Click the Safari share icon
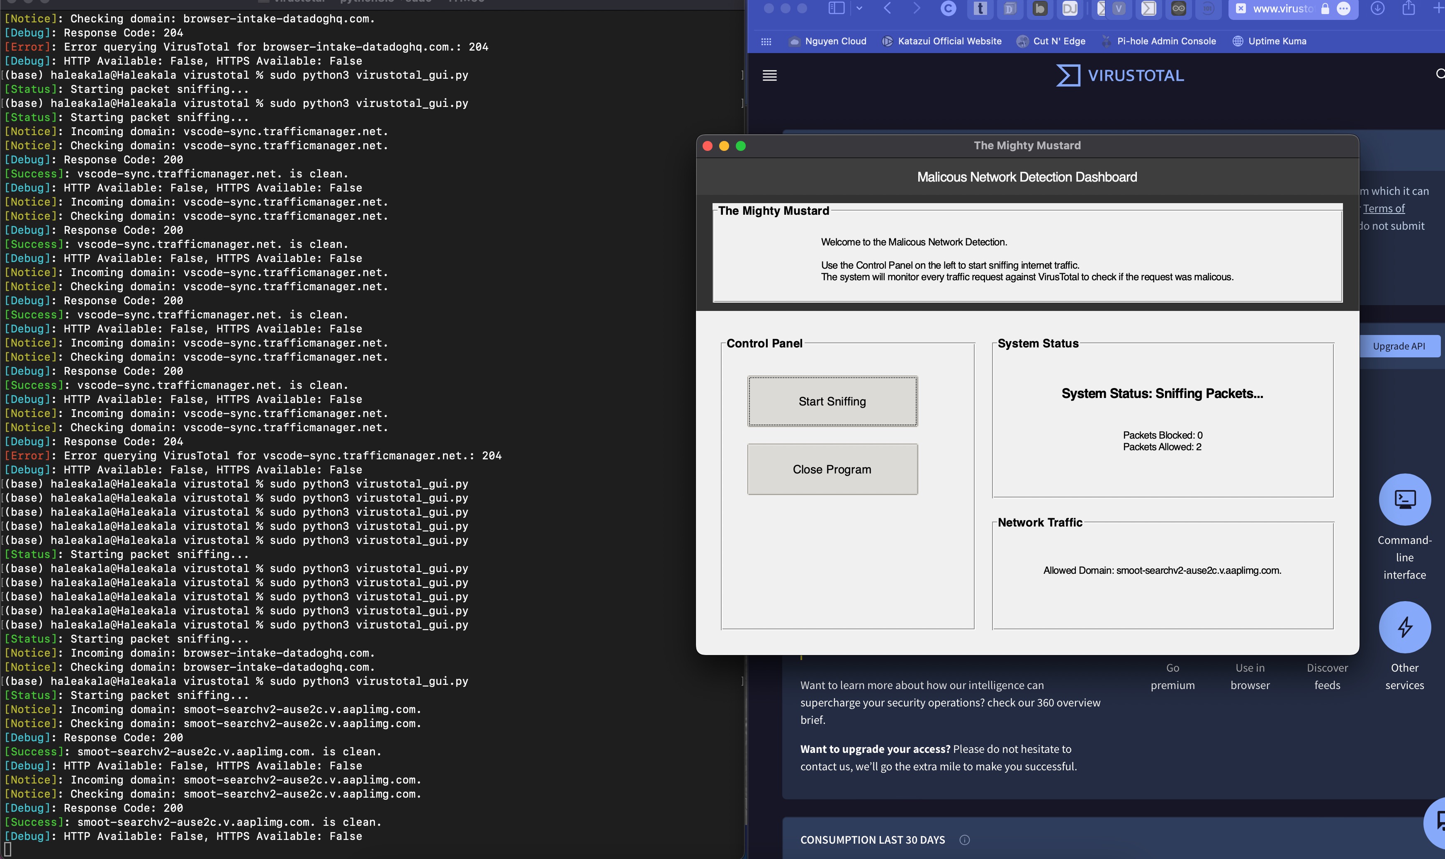 click(1409, 8)
